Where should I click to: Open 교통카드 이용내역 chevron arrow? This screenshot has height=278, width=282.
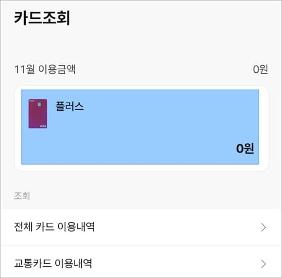(264, 264)
